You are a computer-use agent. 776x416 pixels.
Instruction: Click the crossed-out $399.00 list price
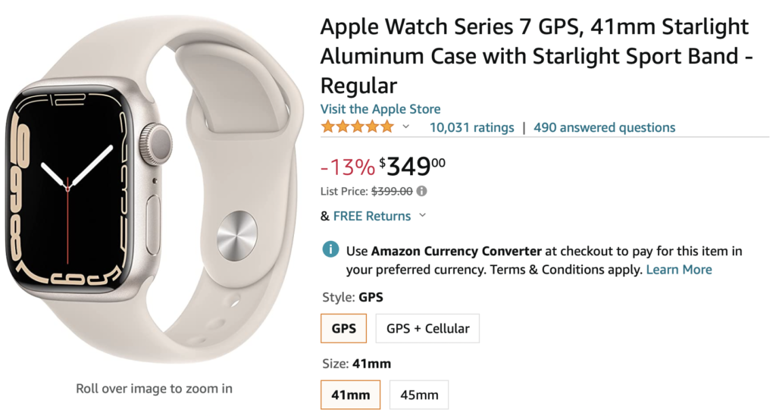pos(391,192)
